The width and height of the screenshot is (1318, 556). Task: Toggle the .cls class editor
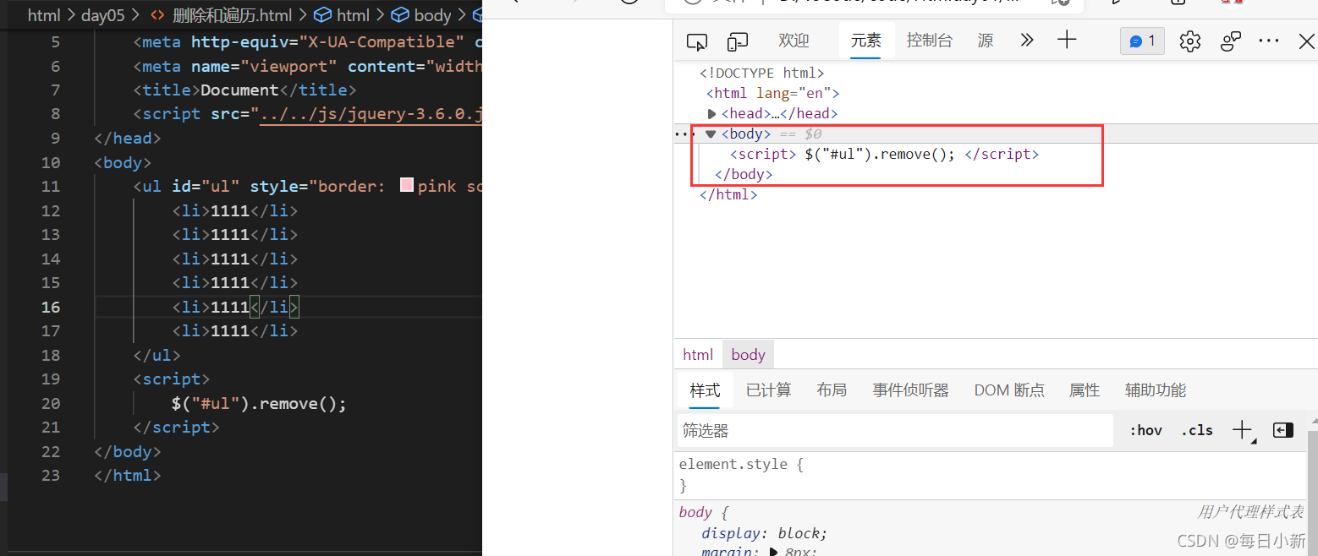(1197, 431)
